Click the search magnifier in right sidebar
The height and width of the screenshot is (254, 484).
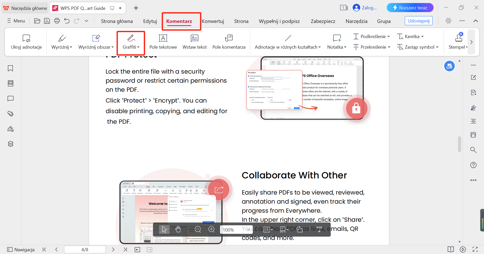click(x=473, y=150)
